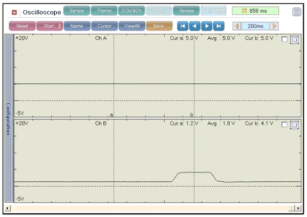Maximize Channel A view using square icon
Screen dimensions: 307x217
point(294,39)
